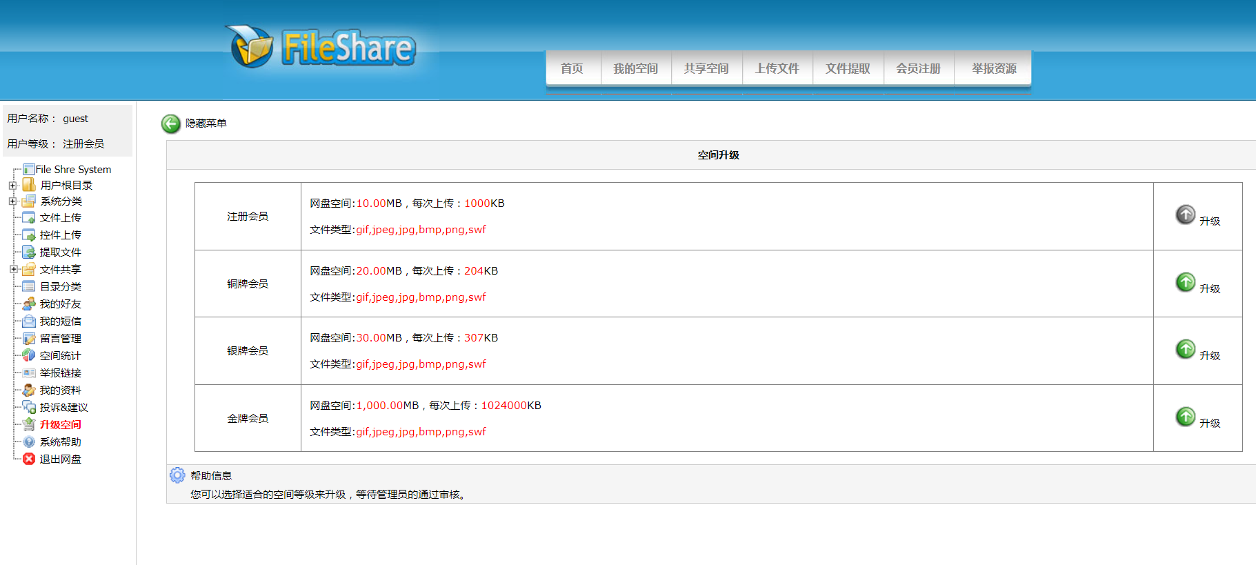The height and width of the screenshot is (565, 1256).
Task: Open 投诉&建议 from the sidebar tree
Action: point(64,408)
